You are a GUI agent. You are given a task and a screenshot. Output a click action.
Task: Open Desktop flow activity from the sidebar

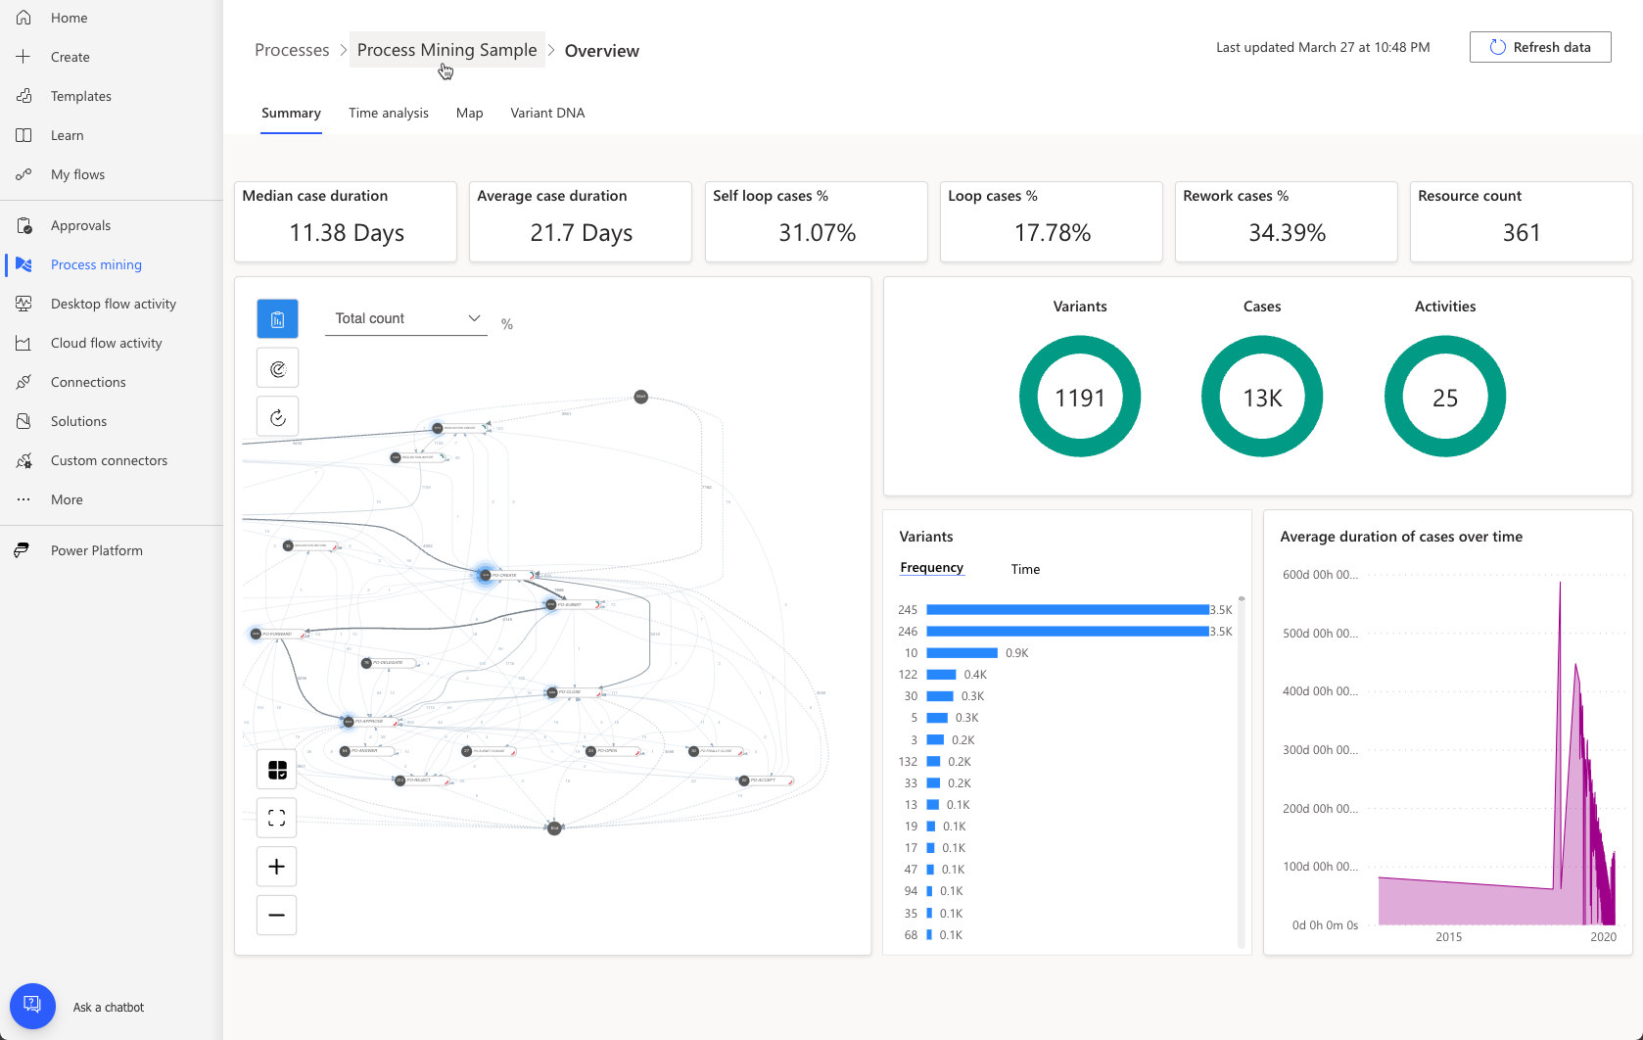23,304
